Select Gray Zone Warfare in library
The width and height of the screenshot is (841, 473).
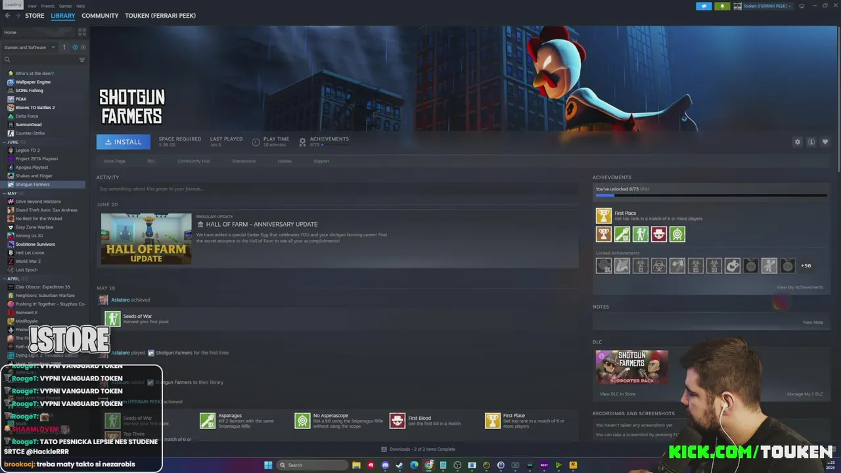[34, 227]
